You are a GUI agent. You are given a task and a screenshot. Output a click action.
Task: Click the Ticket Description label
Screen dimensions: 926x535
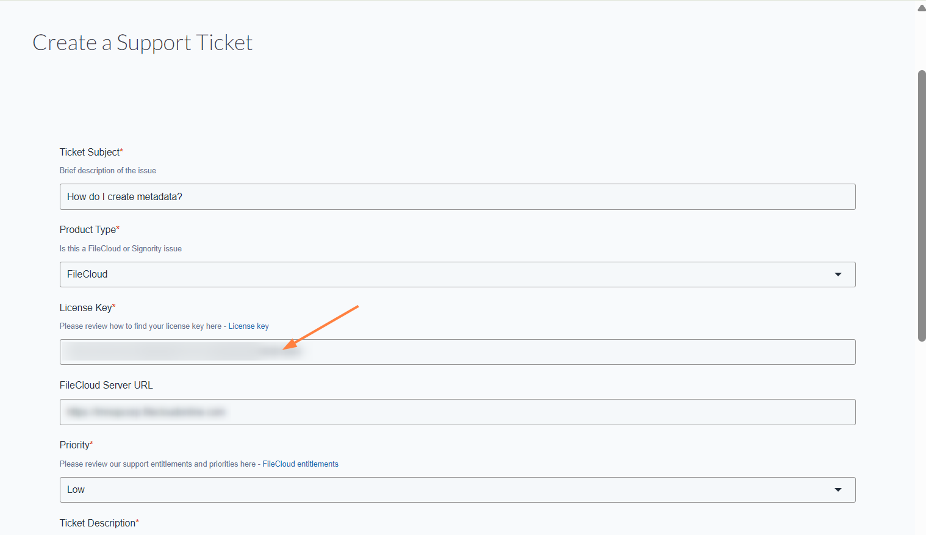(x=99, y=523)
